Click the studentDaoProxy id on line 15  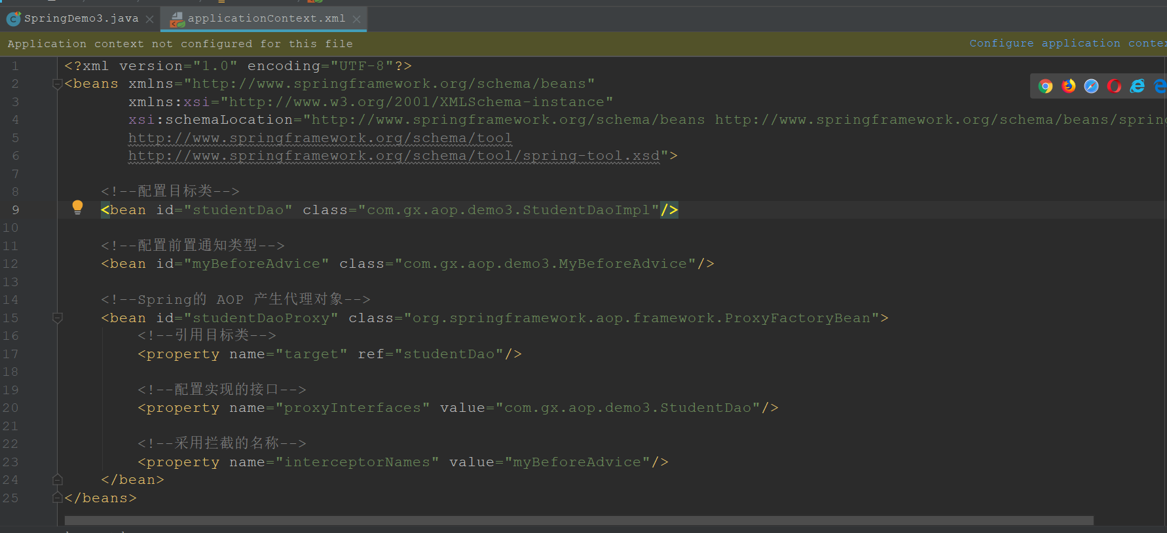click(x=261, y=318)
